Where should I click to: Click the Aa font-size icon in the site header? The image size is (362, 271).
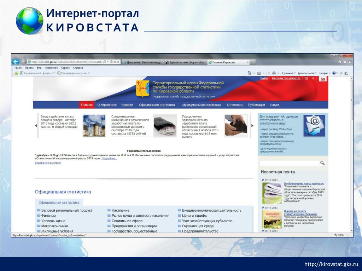coord(322,79)
